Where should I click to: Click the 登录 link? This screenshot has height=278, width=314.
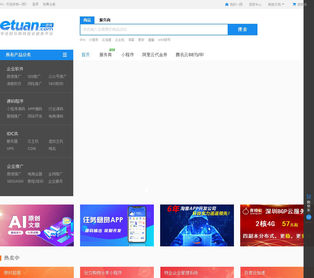click(x=35, y=4)
